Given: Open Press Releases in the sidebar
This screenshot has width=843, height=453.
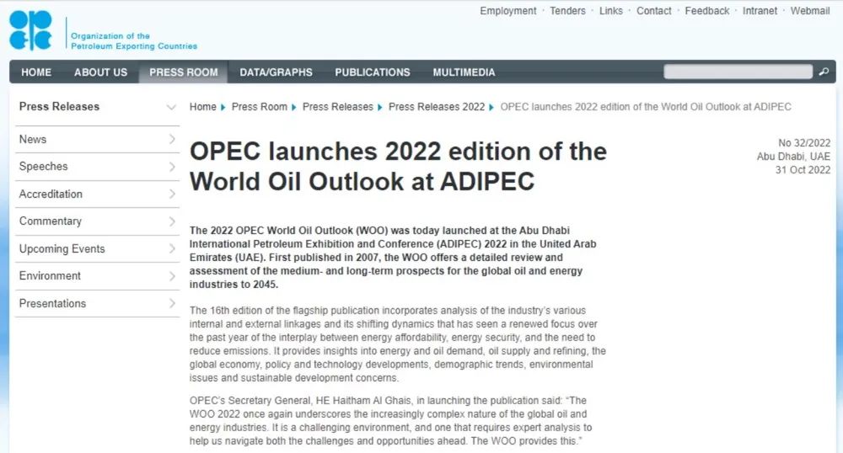Looking at the screenshot, I should [x=59, y=106].
